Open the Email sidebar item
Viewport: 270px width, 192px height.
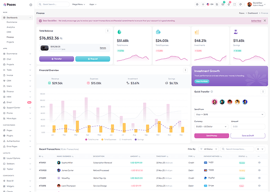pos(9,102)
